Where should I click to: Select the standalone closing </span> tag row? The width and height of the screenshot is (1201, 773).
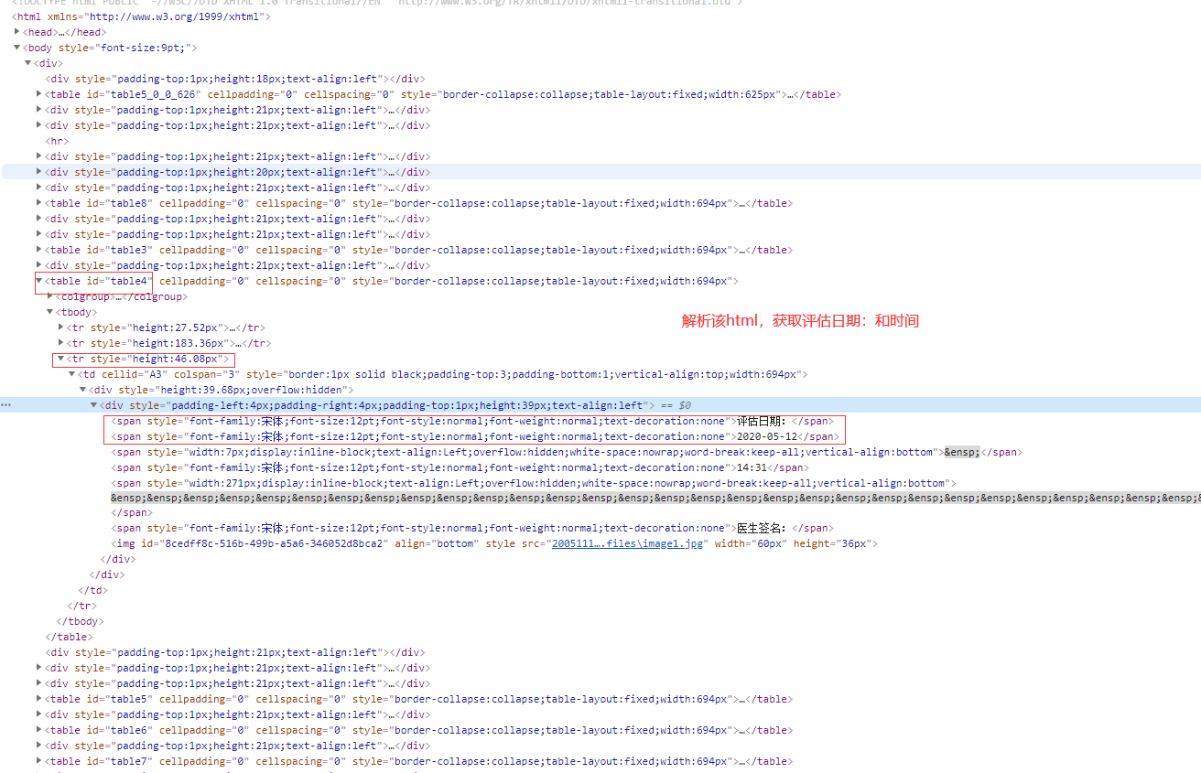click(133, 513)
